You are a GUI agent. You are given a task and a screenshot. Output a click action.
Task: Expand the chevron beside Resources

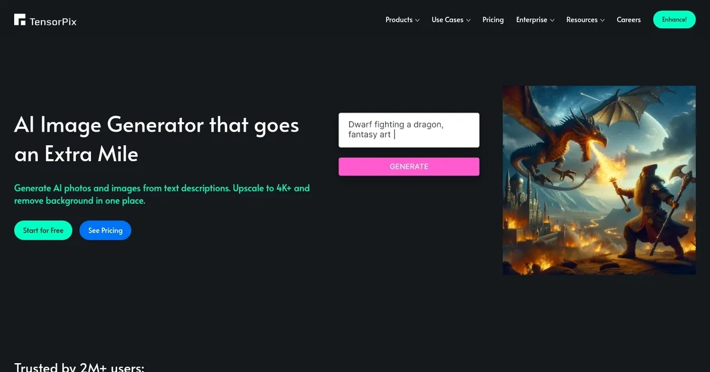602,20
